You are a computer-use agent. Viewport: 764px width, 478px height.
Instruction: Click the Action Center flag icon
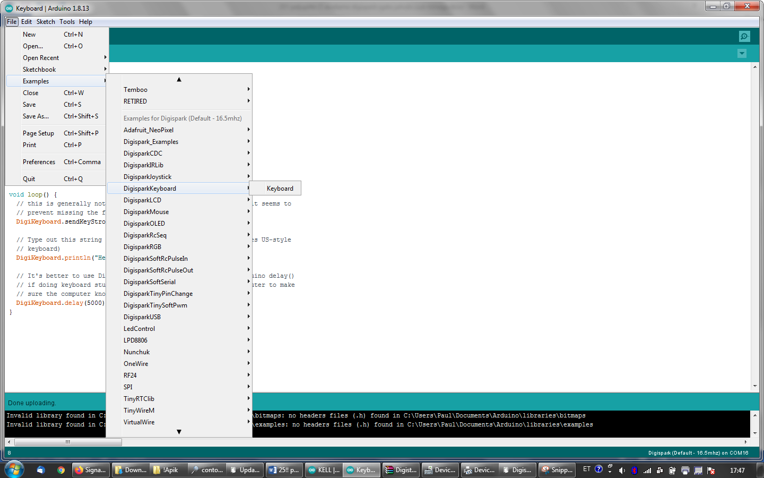click(x=711, y=470)
